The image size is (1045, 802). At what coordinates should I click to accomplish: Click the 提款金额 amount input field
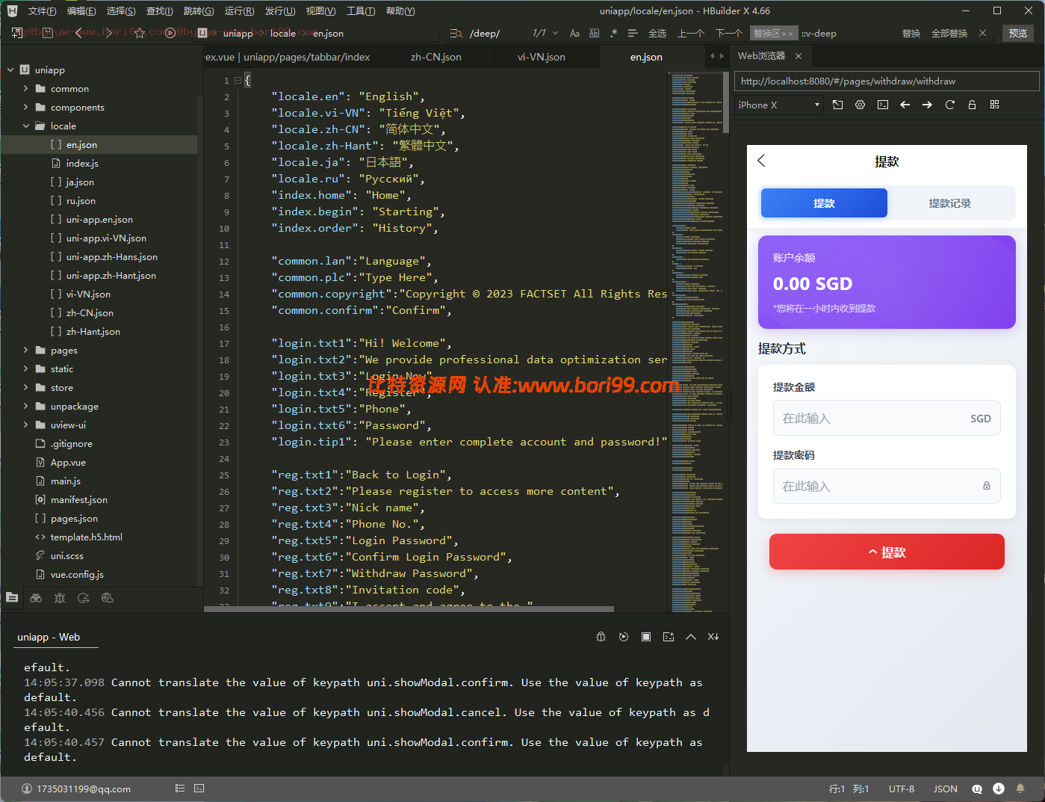click(x=887, y=419)
